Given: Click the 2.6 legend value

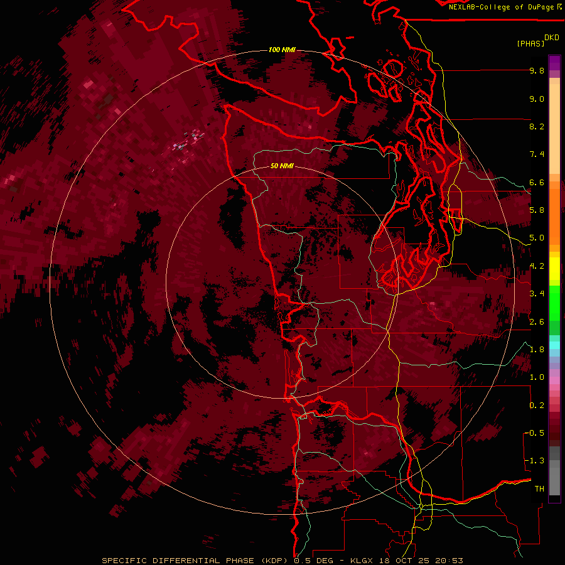Looking at the screenshot, I should click(537, 322).
